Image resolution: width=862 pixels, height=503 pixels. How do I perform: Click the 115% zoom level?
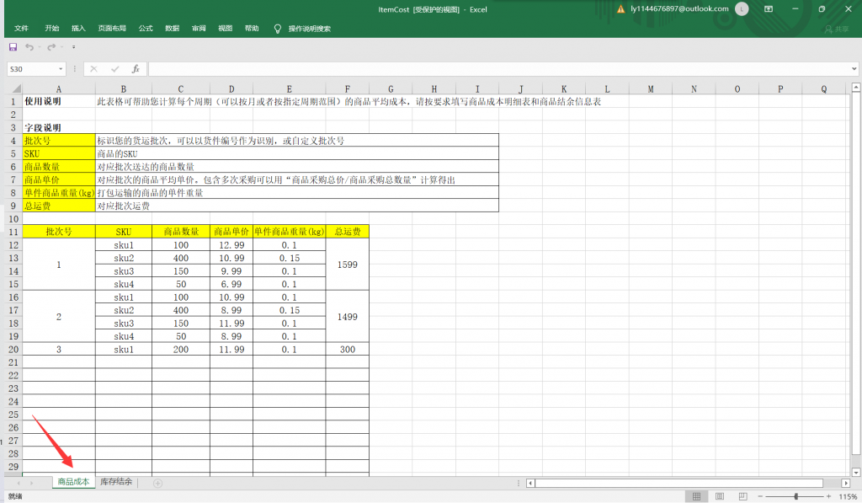tap(848, 496)
